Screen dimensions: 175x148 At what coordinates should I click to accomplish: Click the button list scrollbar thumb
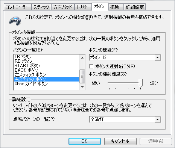82,76
